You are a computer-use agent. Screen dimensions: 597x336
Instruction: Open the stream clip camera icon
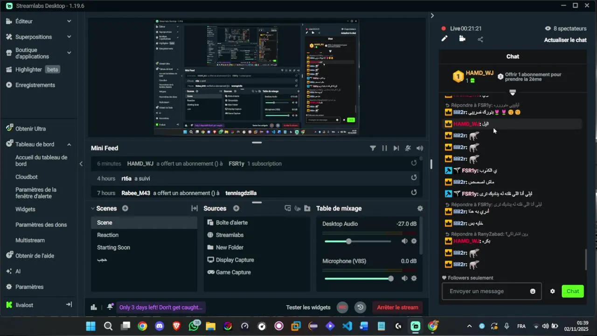(462, 39)
